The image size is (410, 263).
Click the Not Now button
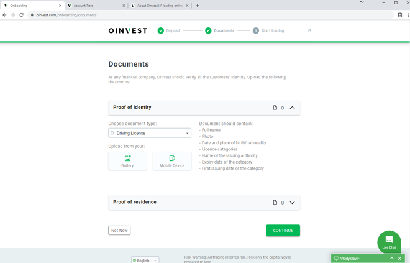pyautogui.click(x=119, y=231)
